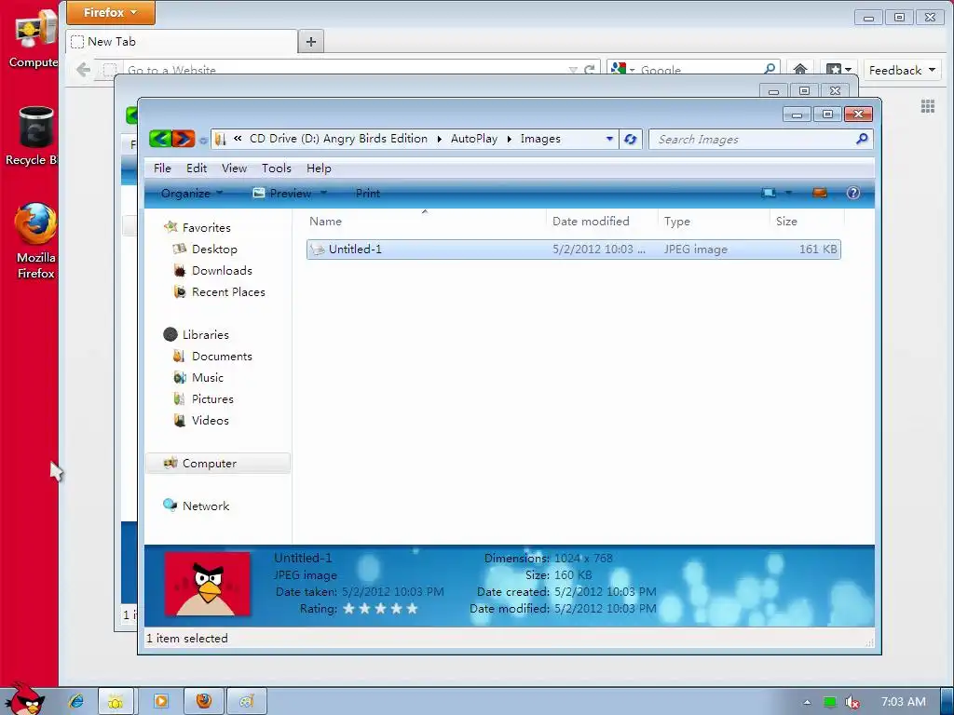
Task: Sort by Type column header
Action: point(714,222)
